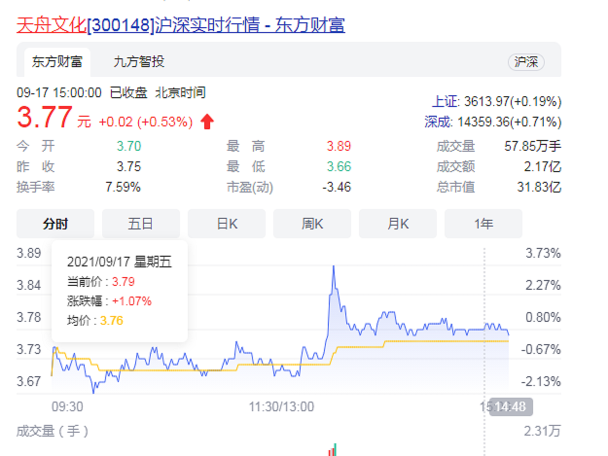Click the 换手率 value 7.59%

click(124, 187)
